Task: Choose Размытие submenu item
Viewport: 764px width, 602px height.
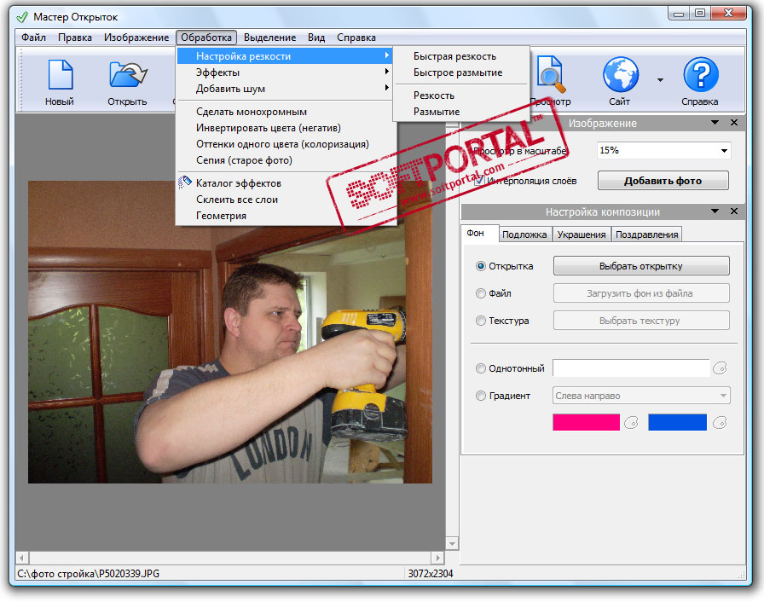Action: click(x=460, y=112)
